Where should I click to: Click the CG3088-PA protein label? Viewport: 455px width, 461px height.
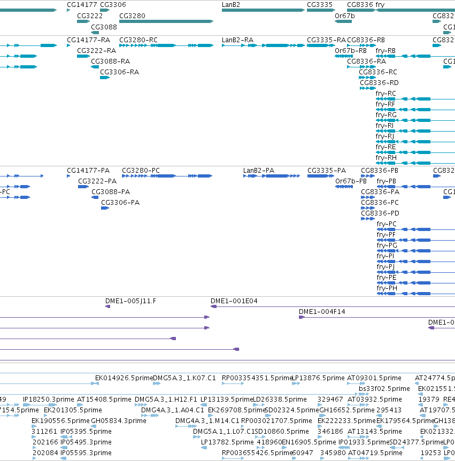point(111,191)
